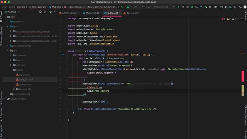Click the yellow warning stripe marker

pyautogui.click(x=243, y=90)
